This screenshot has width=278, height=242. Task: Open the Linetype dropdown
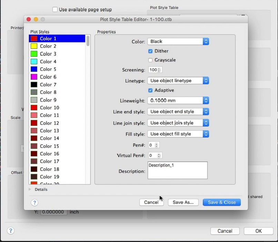tap(178, 81)
